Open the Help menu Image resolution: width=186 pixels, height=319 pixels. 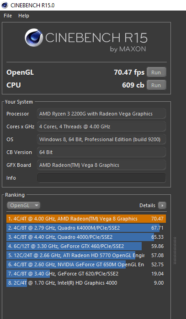[x=23, y=16]
